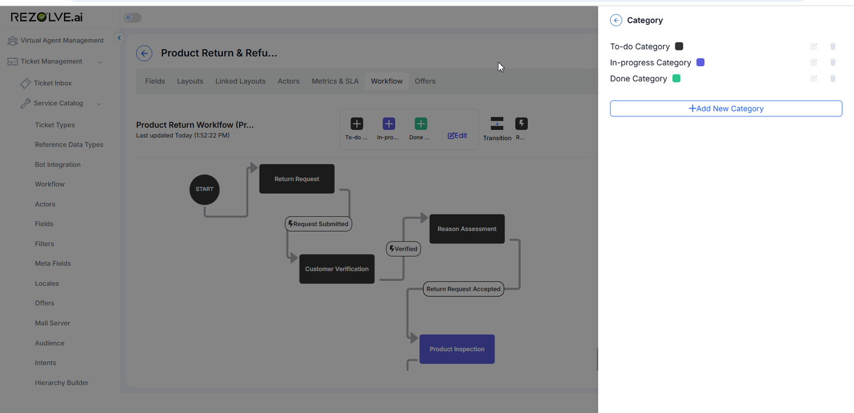Select the Return Request state node
The height and width of the screenshot is (413, 854).
pyautogui.click(x=297, y=179)
